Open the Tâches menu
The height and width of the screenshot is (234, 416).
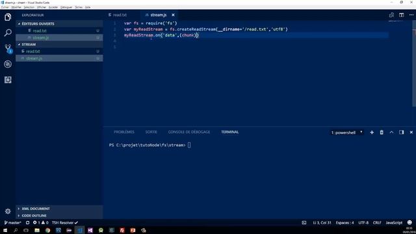[79, 7]
